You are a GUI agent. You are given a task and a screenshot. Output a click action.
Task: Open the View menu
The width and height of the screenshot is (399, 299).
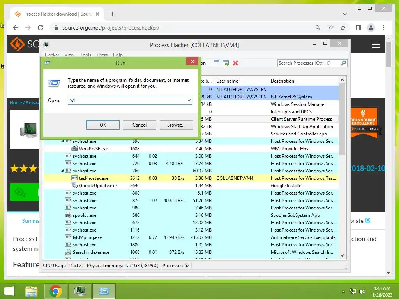click(x=69, y=55)
